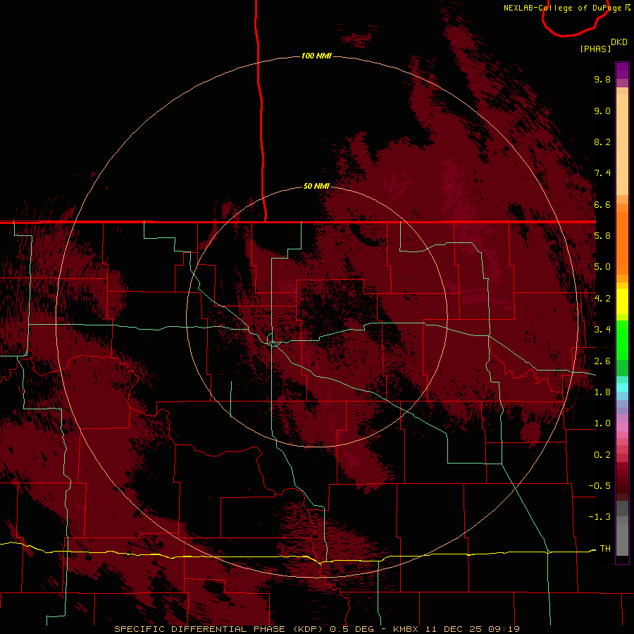634x634 pixels.
Task: Click the 7.4 value on the scale
Action: coord(602,173)
